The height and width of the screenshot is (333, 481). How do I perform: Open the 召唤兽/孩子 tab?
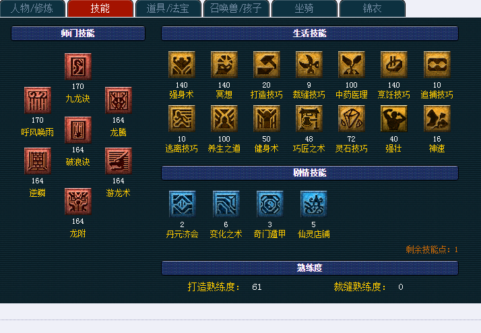[236, 8]
